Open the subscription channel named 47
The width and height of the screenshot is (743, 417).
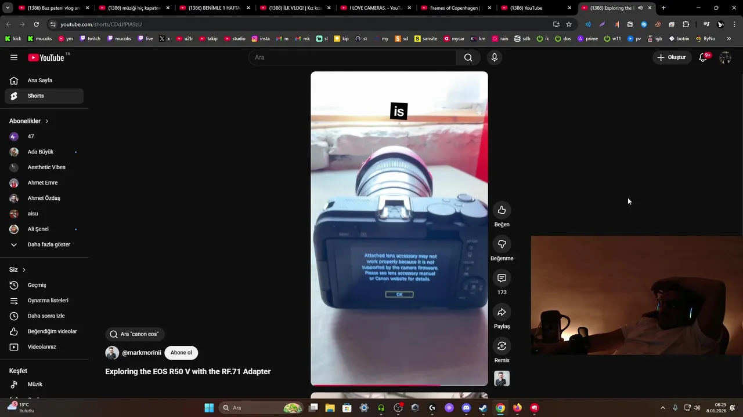tap(44, 137)
